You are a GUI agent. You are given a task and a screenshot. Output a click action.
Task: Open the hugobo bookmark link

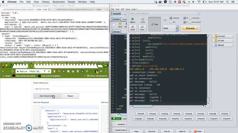pyautogui.click(x=50, y=76)
